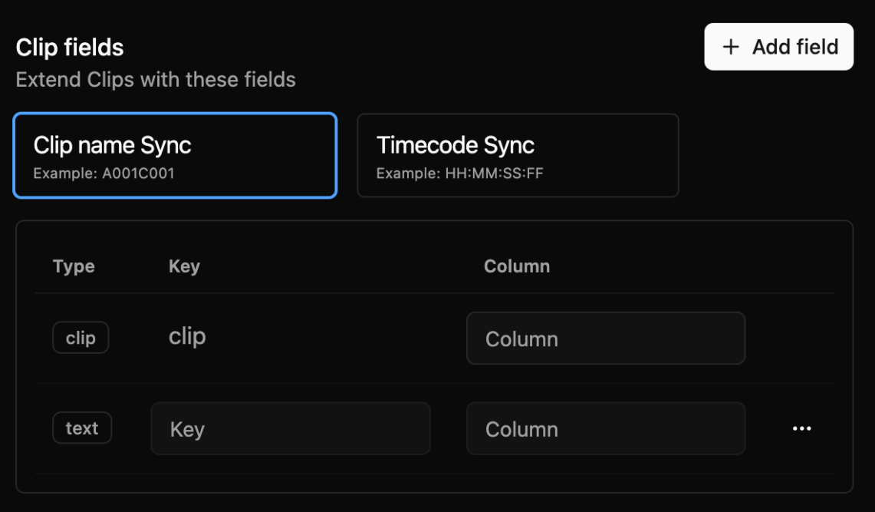This screenshot has width=875, height=512.
Task: Toggle selection of the Clip name Sync card
Action: point(174,155)
